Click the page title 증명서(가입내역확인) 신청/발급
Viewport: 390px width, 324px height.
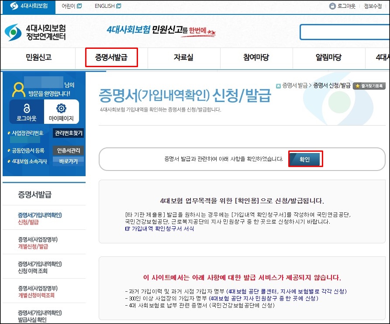click(x=185, y=95)
